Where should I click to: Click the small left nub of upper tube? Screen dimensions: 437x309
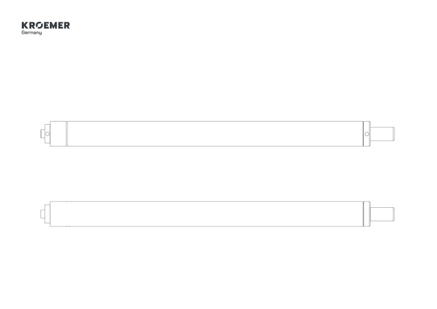coord(43,134)
